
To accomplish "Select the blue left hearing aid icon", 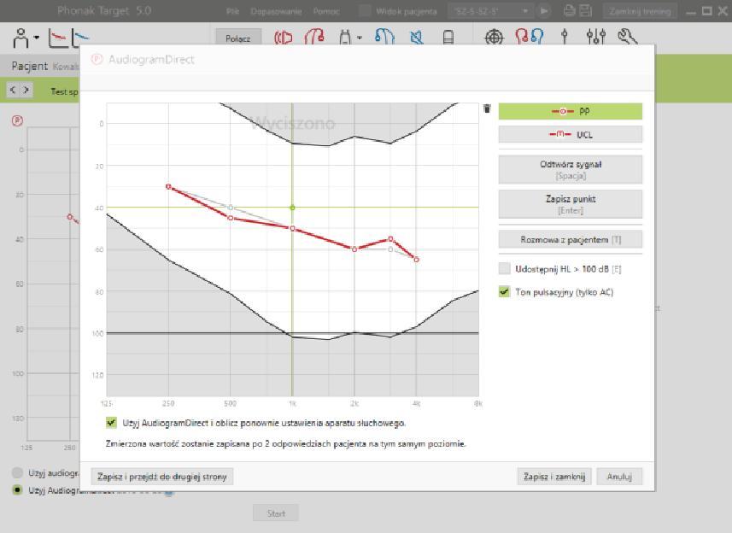I will 384,37.
